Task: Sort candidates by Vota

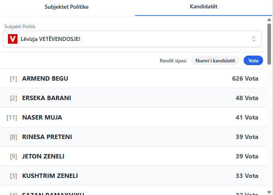Action: [x=253, y=60]
